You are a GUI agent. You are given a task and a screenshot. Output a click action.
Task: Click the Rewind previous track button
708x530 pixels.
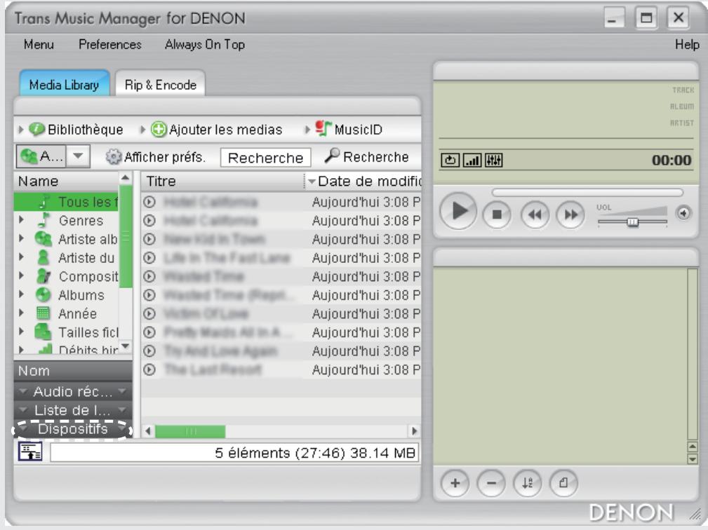[535, 215]
